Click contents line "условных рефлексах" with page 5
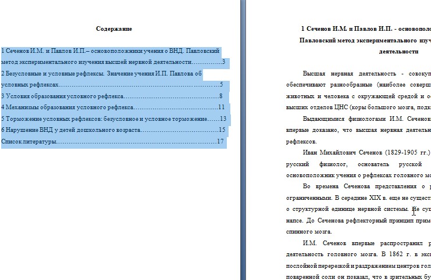Image resolution: width=431 pixels, height=280 pixels. pyautogui.click(x=30, y=85)
